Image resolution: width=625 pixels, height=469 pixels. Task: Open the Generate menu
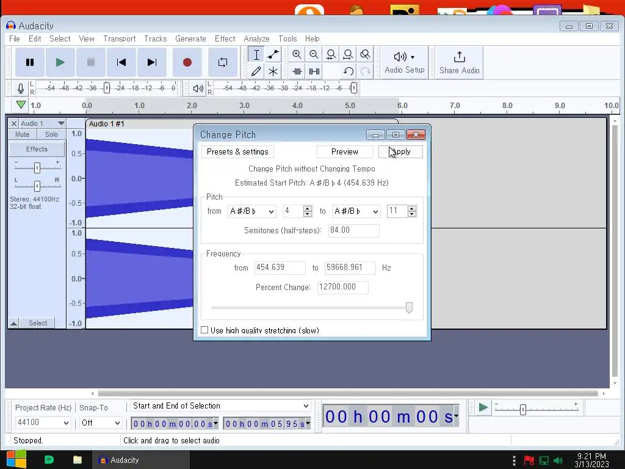[190, 38]
